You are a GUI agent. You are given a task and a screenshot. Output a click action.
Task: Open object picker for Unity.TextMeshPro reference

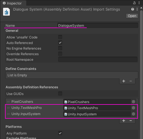[133, 108]
